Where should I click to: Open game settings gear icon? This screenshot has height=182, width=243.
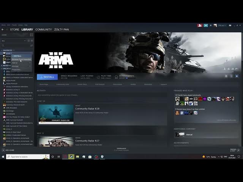(x=226, y=76)
